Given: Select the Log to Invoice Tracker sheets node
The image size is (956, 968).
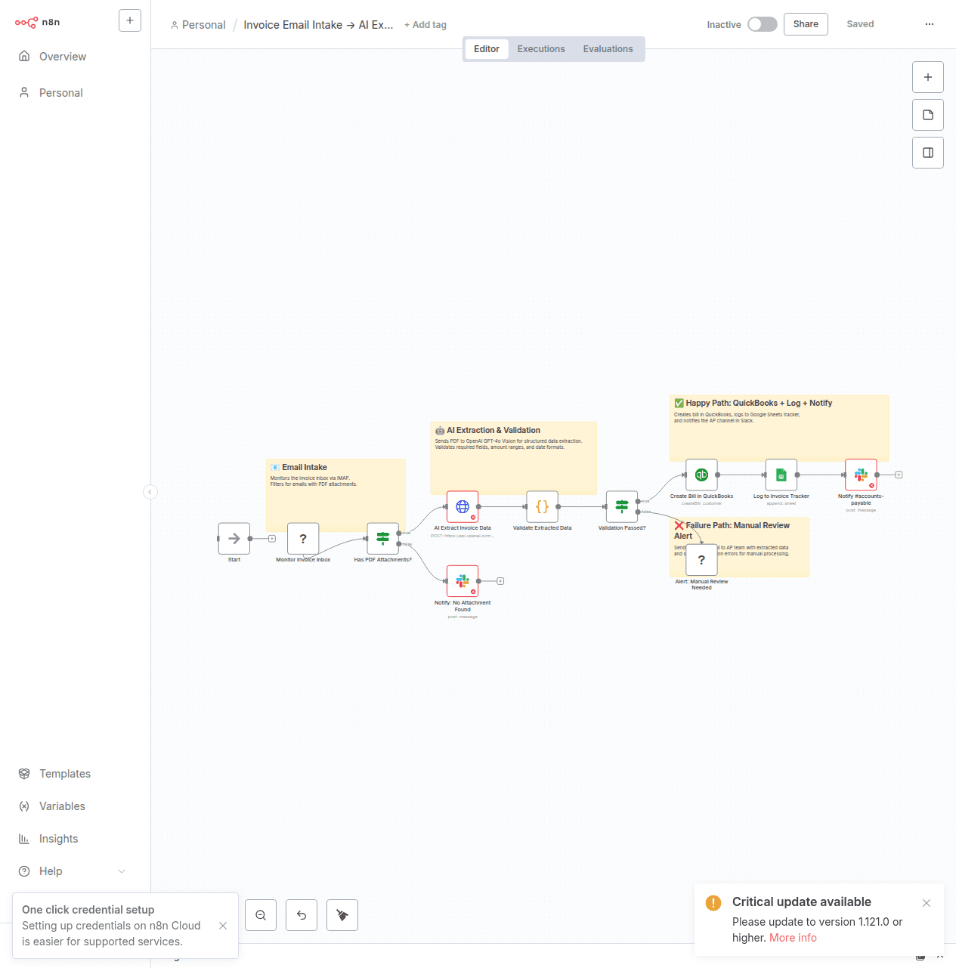Looking at the screenshot, I should pyautogui.click(x=781, y=475).
